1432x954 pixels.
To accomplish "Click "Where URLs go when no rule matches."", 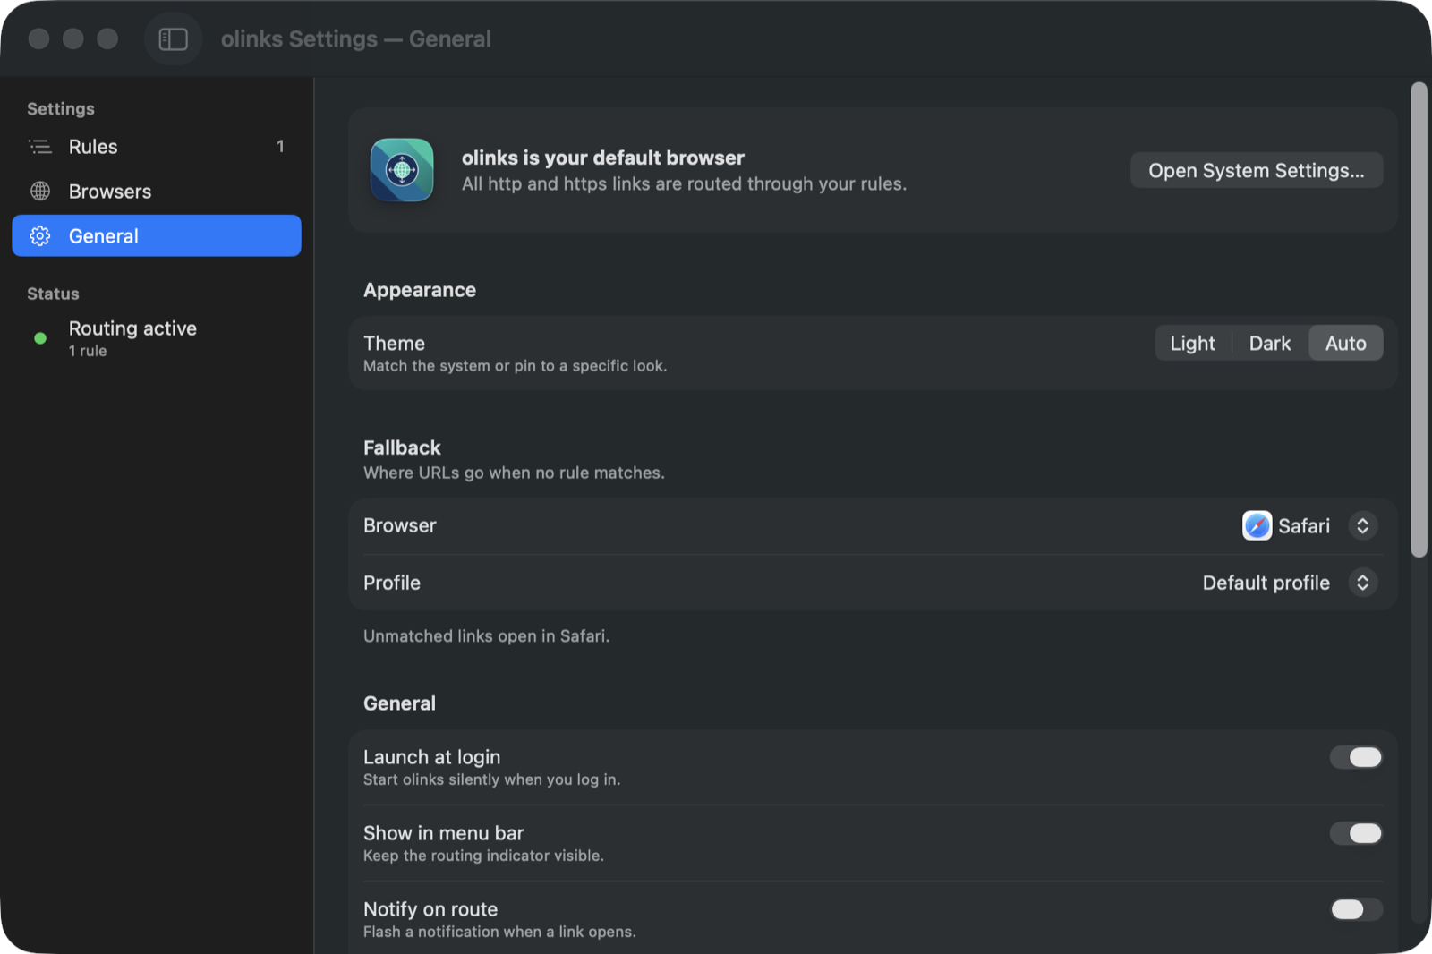I will [514, 473].
